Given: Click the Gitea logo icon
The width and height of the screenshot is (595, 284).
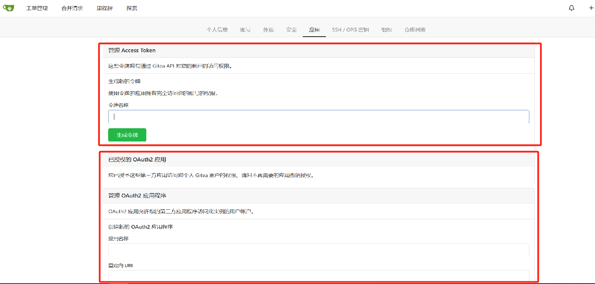Looking at the screenshot, I should click(9, 8).
